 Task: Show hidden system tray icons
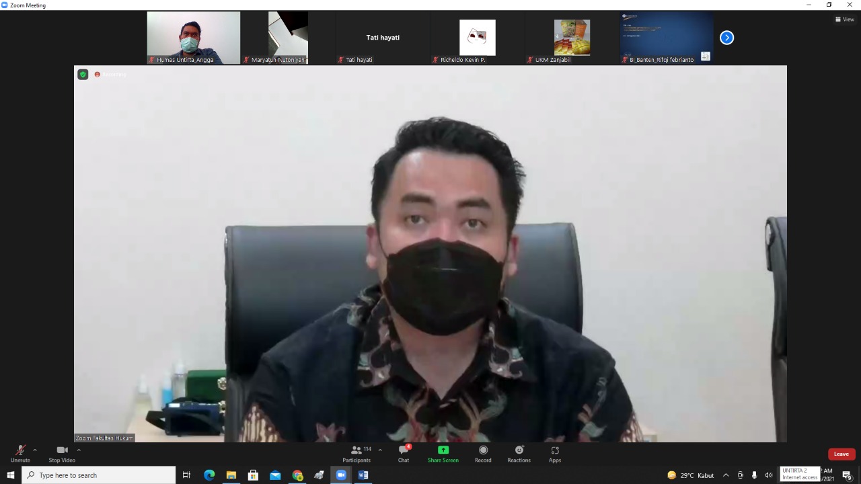tap(726, 475)
